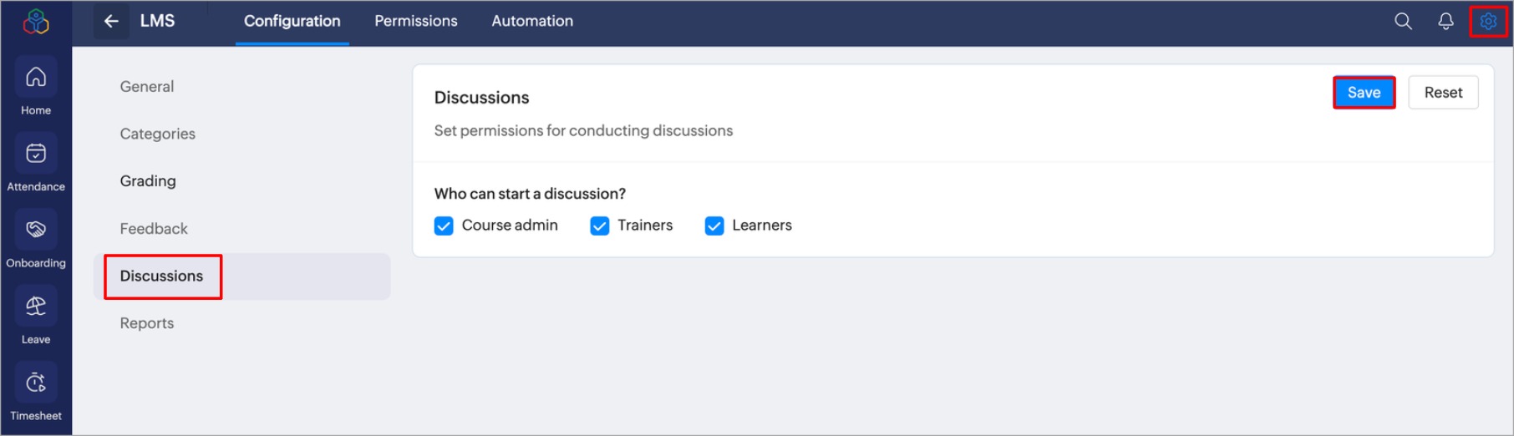Uncheck the Trainers checkbox
This screenshot has width=1514, height=436.
click(x=600, y=226)
